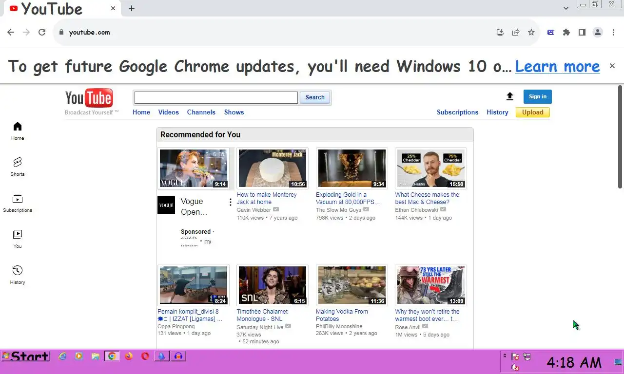The image size is (624, 374).
Task: Launch Opera from the taskbar
Action: coord(145,356)
